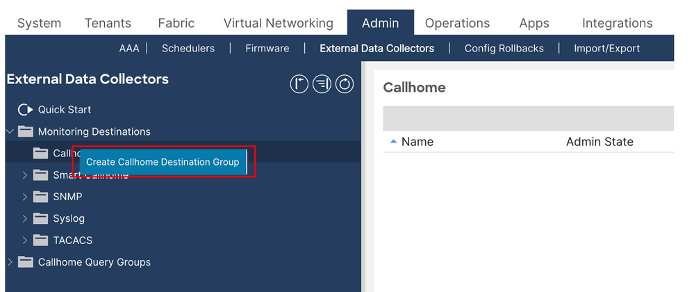The height and width of the screenshot is (292, 694).
Task: Sort the table by Name column
Action: click(x=417, y=142)
